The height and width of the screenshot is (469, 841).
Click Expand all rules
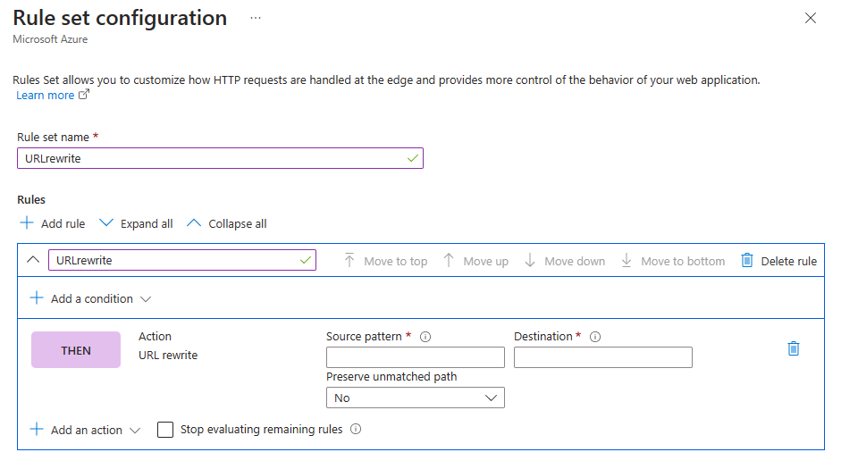coord(136,223)
